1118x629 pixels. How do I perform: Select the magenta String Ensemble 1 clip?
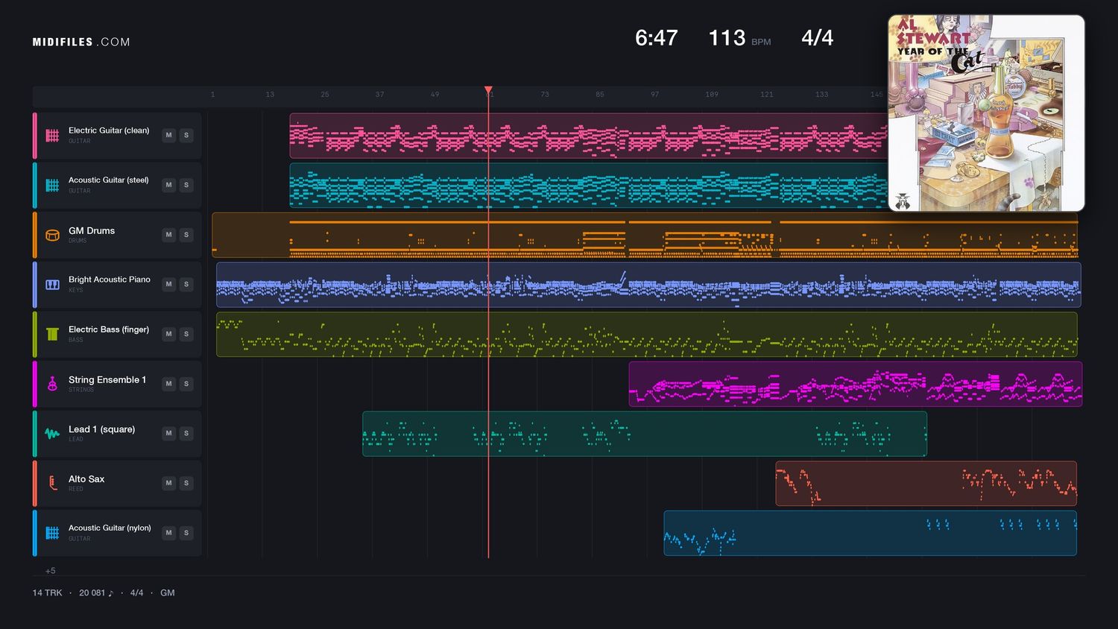(x=856, y=384)
